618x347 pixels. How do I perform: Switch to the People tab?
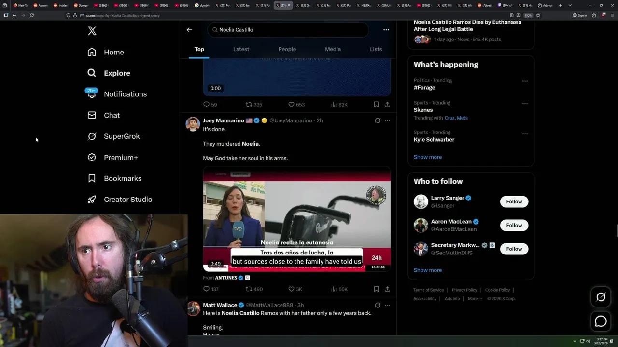(x=287, y=49)
